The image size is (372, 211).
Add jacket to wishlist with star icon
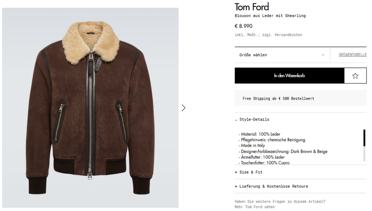click(x=355, y=76)
